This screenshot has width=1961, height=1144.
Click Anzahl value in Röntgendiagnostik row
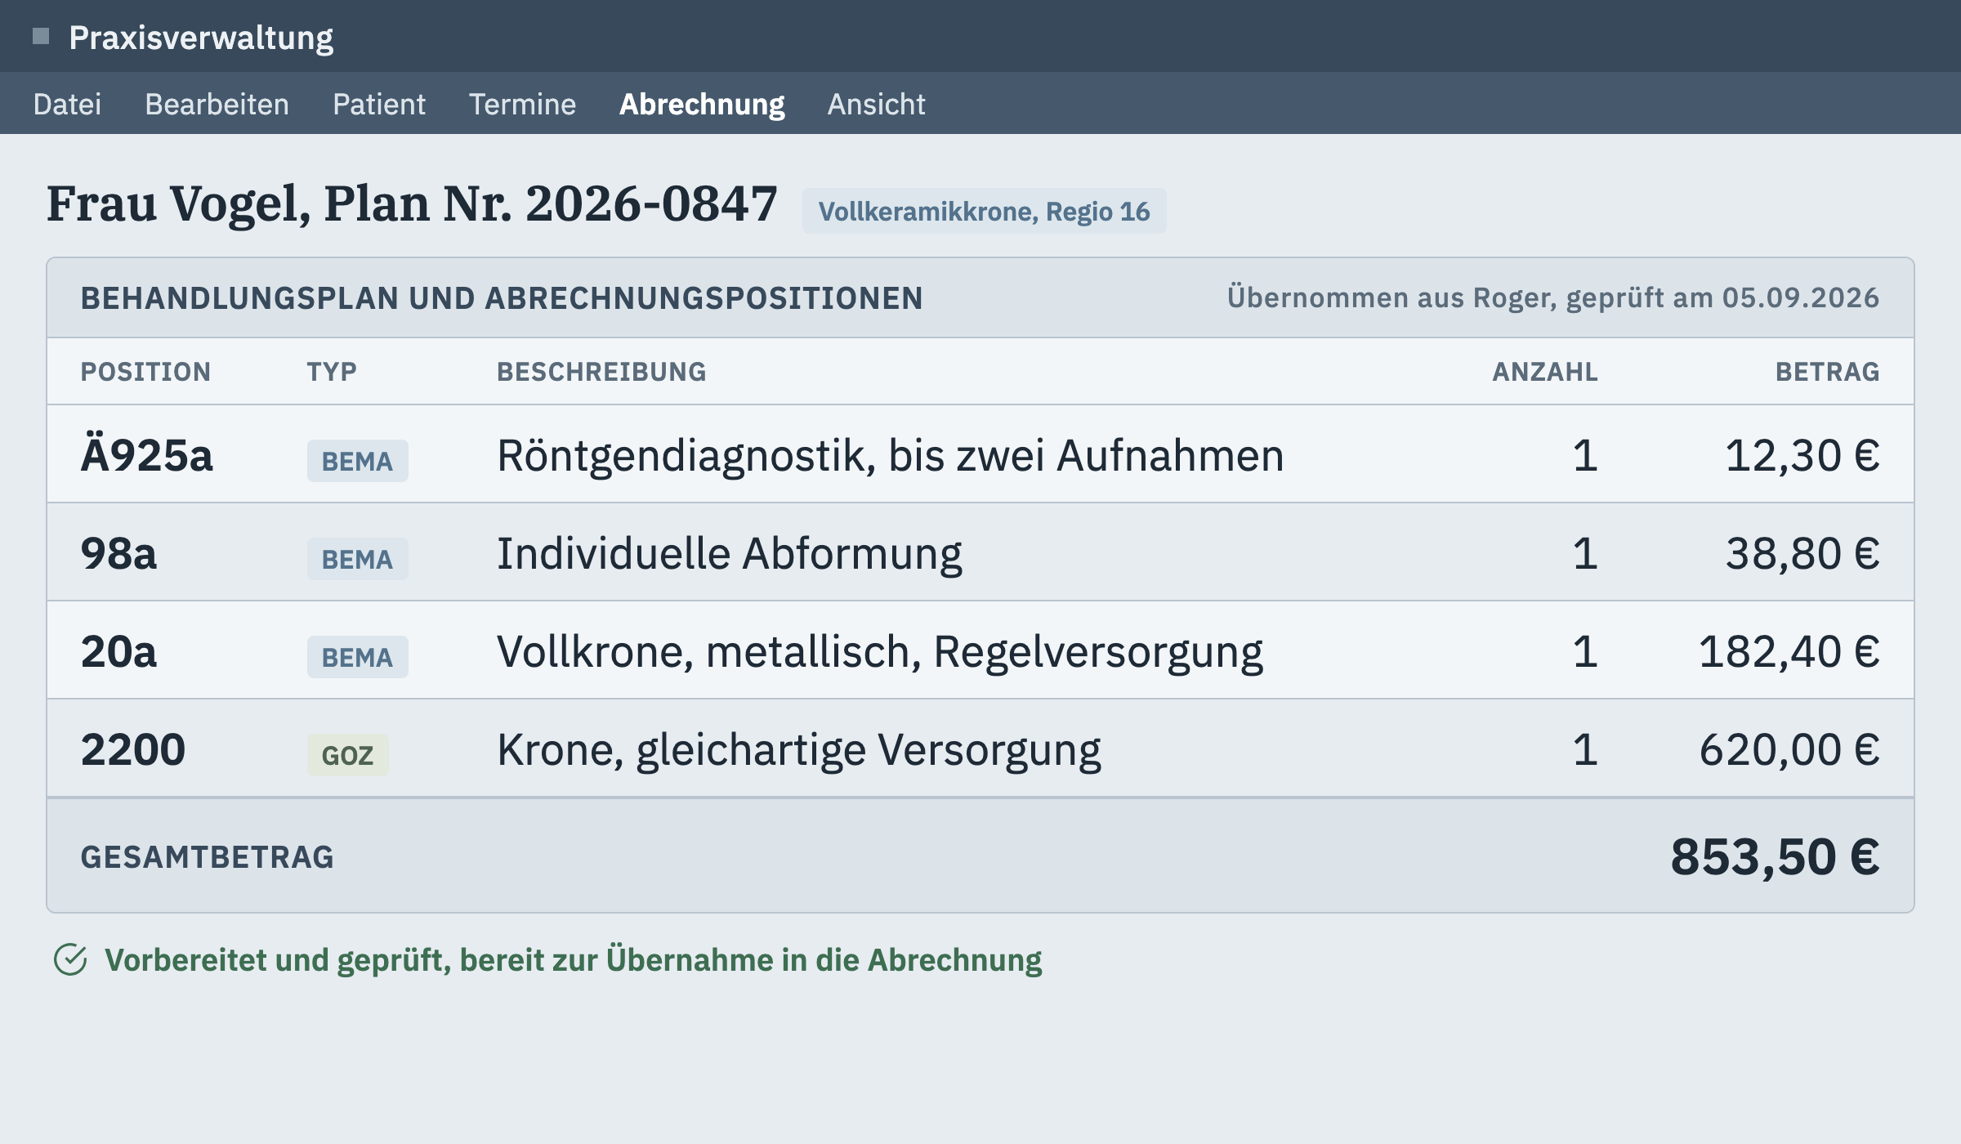(1585, 455)
